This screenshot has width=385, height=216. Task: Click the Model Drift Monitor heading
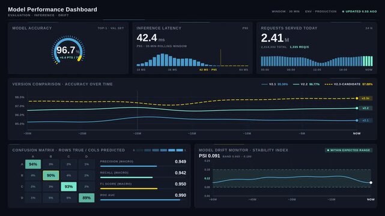[x=243, y=150]
